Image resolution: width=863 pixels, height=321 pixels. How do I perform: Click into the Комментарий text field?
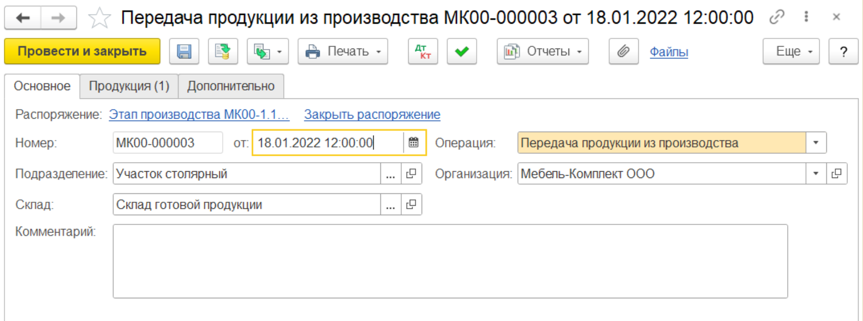pyautogui.click(x=450, y=261)
